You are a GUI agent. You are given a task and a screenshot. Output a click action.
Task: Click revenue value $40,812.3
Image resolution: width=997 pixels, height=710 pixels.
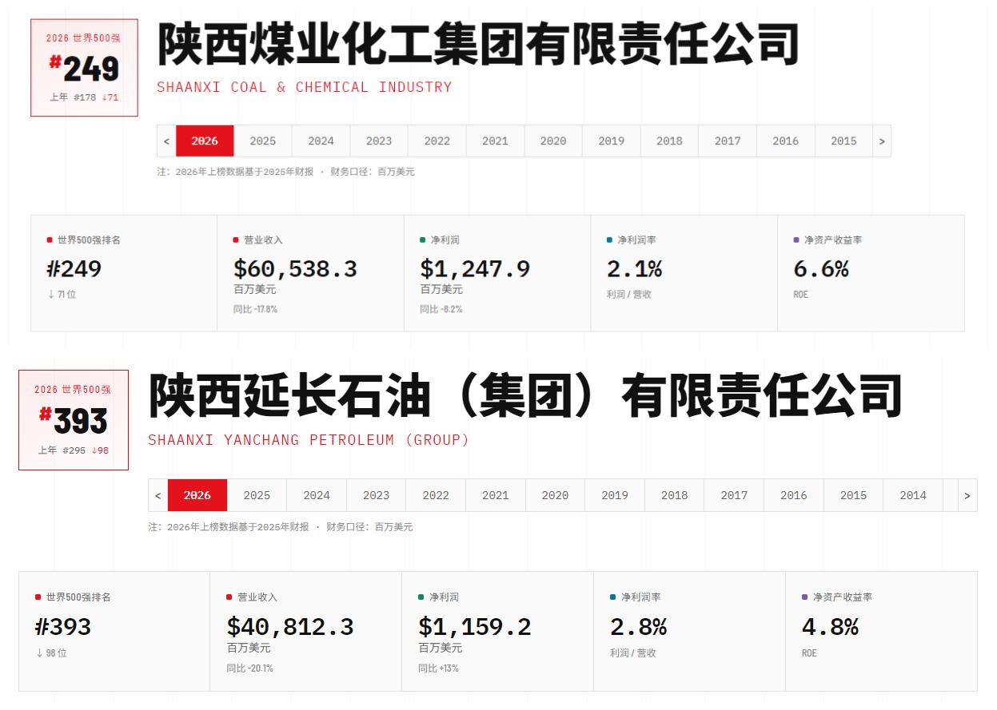290,626
